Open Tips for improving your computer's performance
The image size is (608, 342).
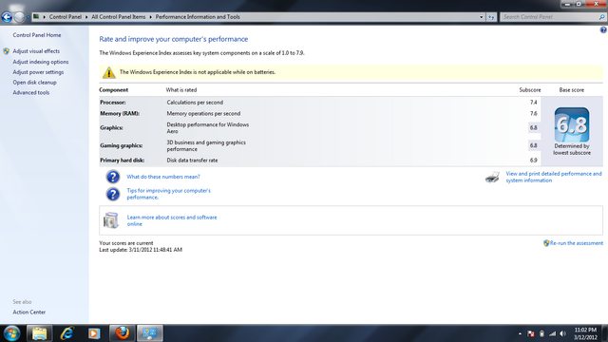click(x=169, y=194)
